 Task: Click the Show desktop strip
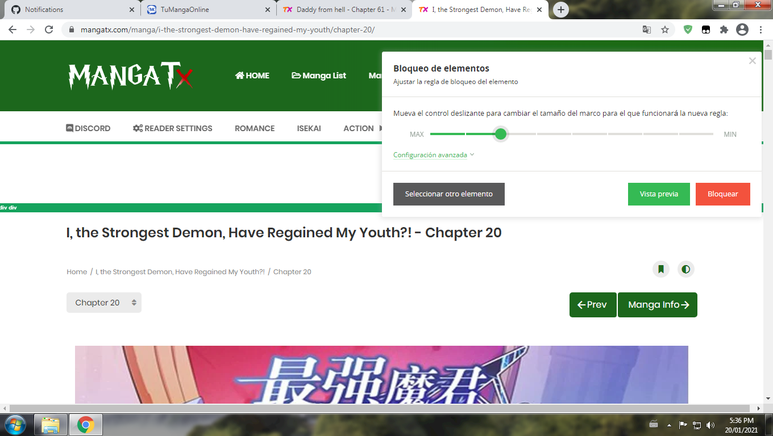point(768,425)
